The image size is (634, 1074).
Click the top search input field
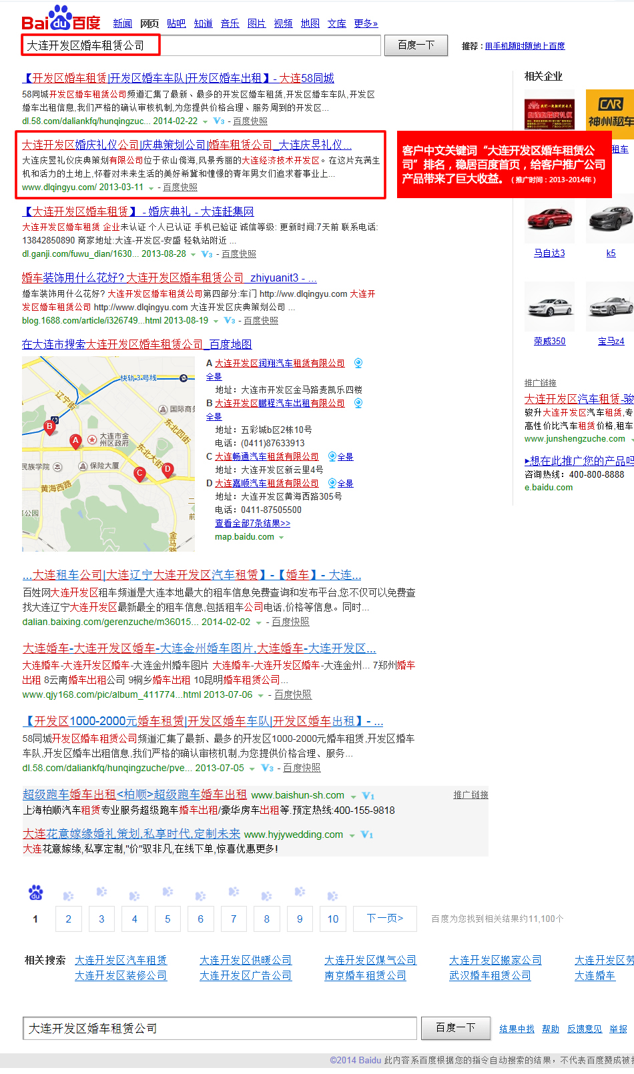(x=202, y=45)
